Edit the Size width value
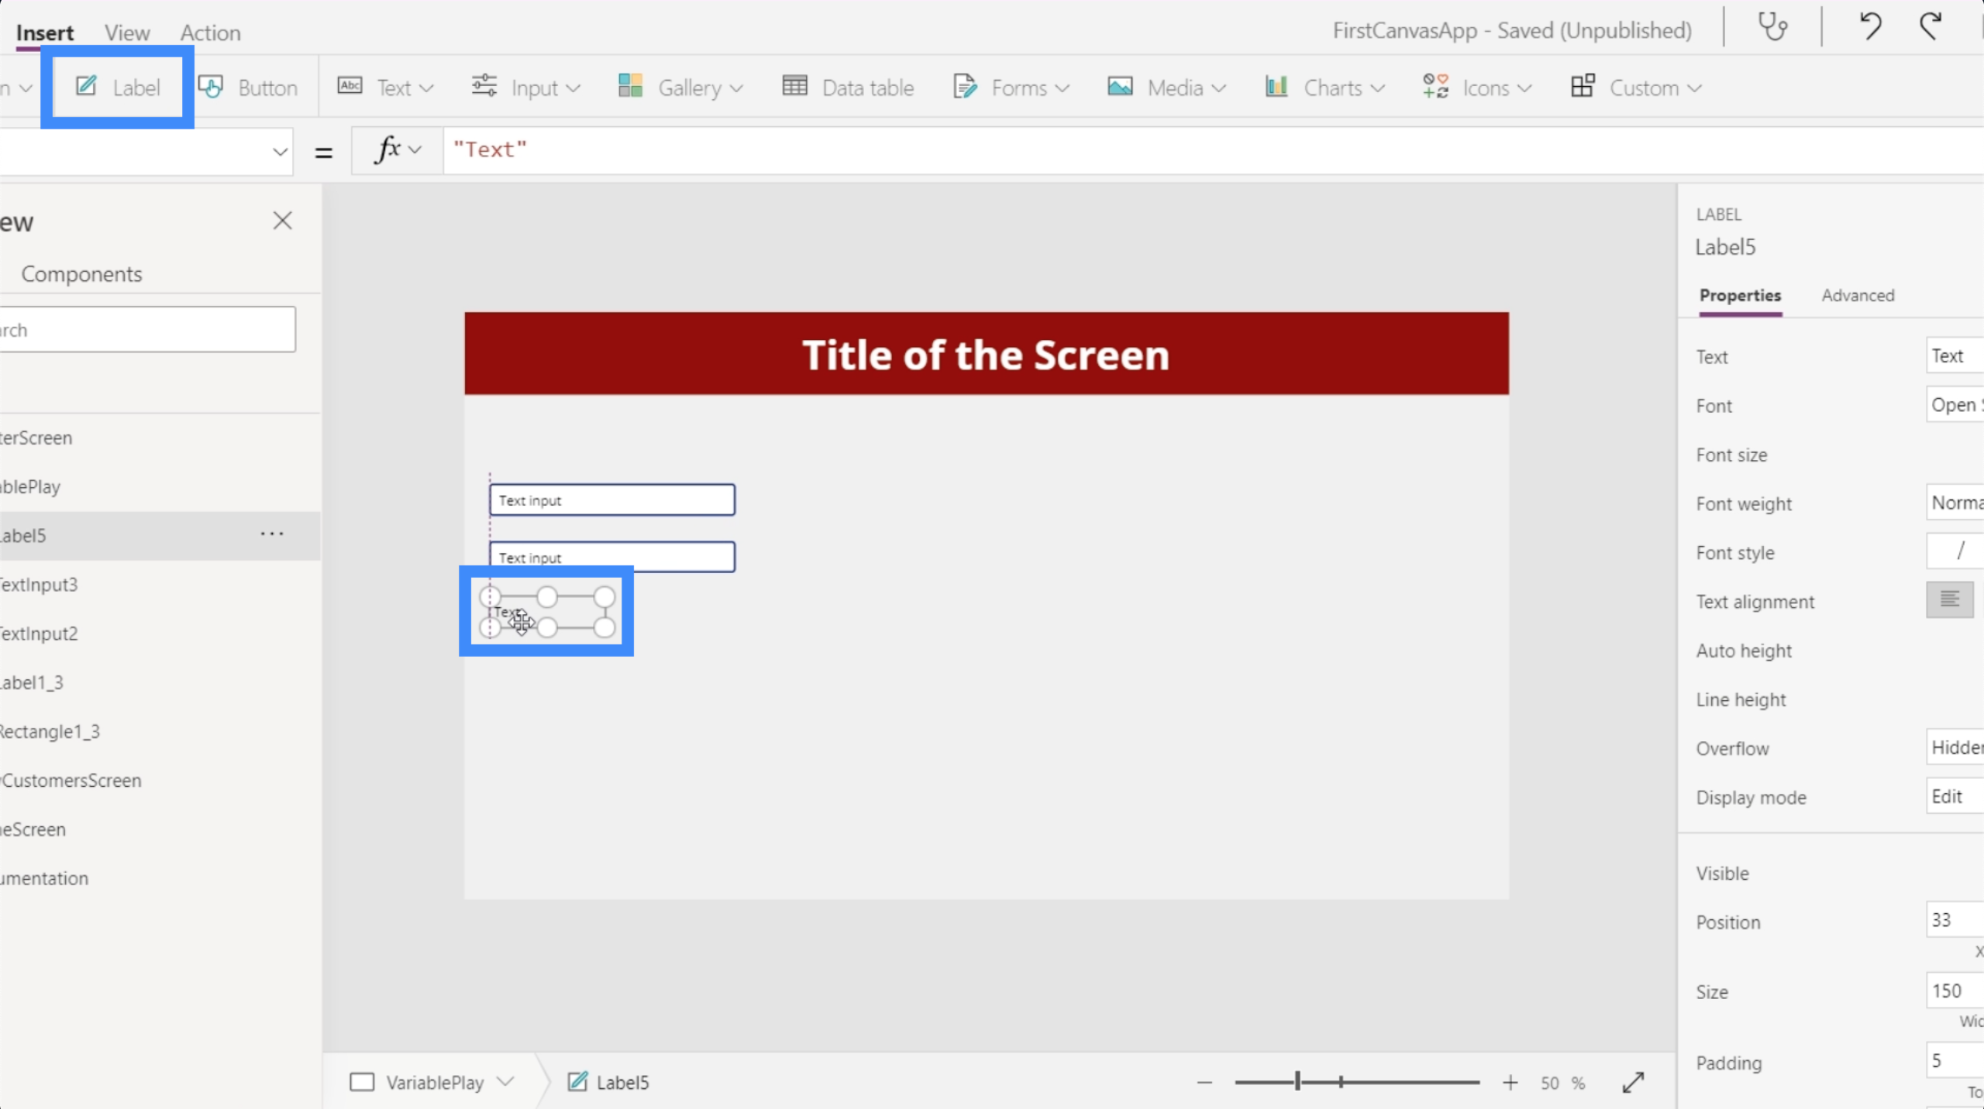The width and height of the screenshot is (1984, 1109). [x=1955, y=991]
